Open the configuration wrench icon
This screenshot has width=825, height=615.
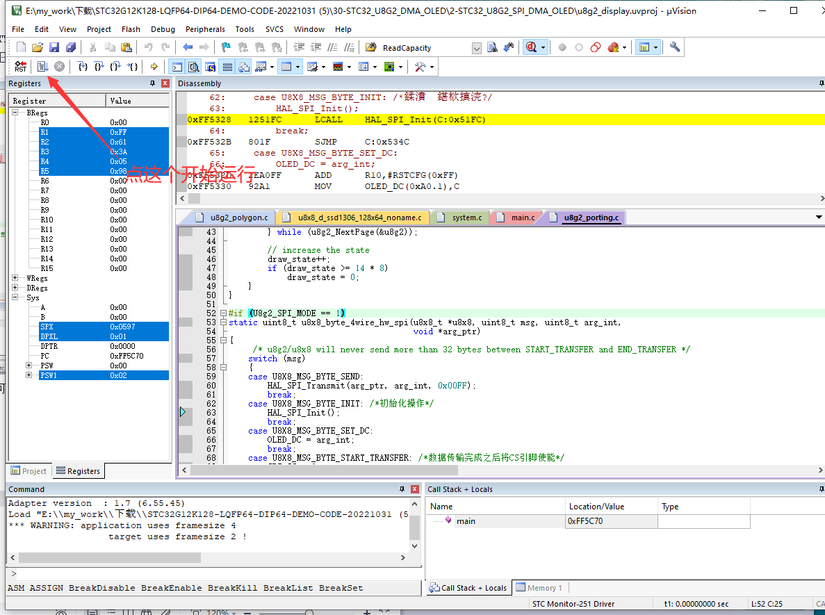click(x=675, y=48)
